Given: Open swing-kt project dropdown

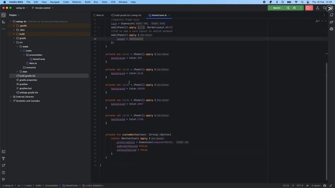Looking at the screenshot, I should point(22,8).
